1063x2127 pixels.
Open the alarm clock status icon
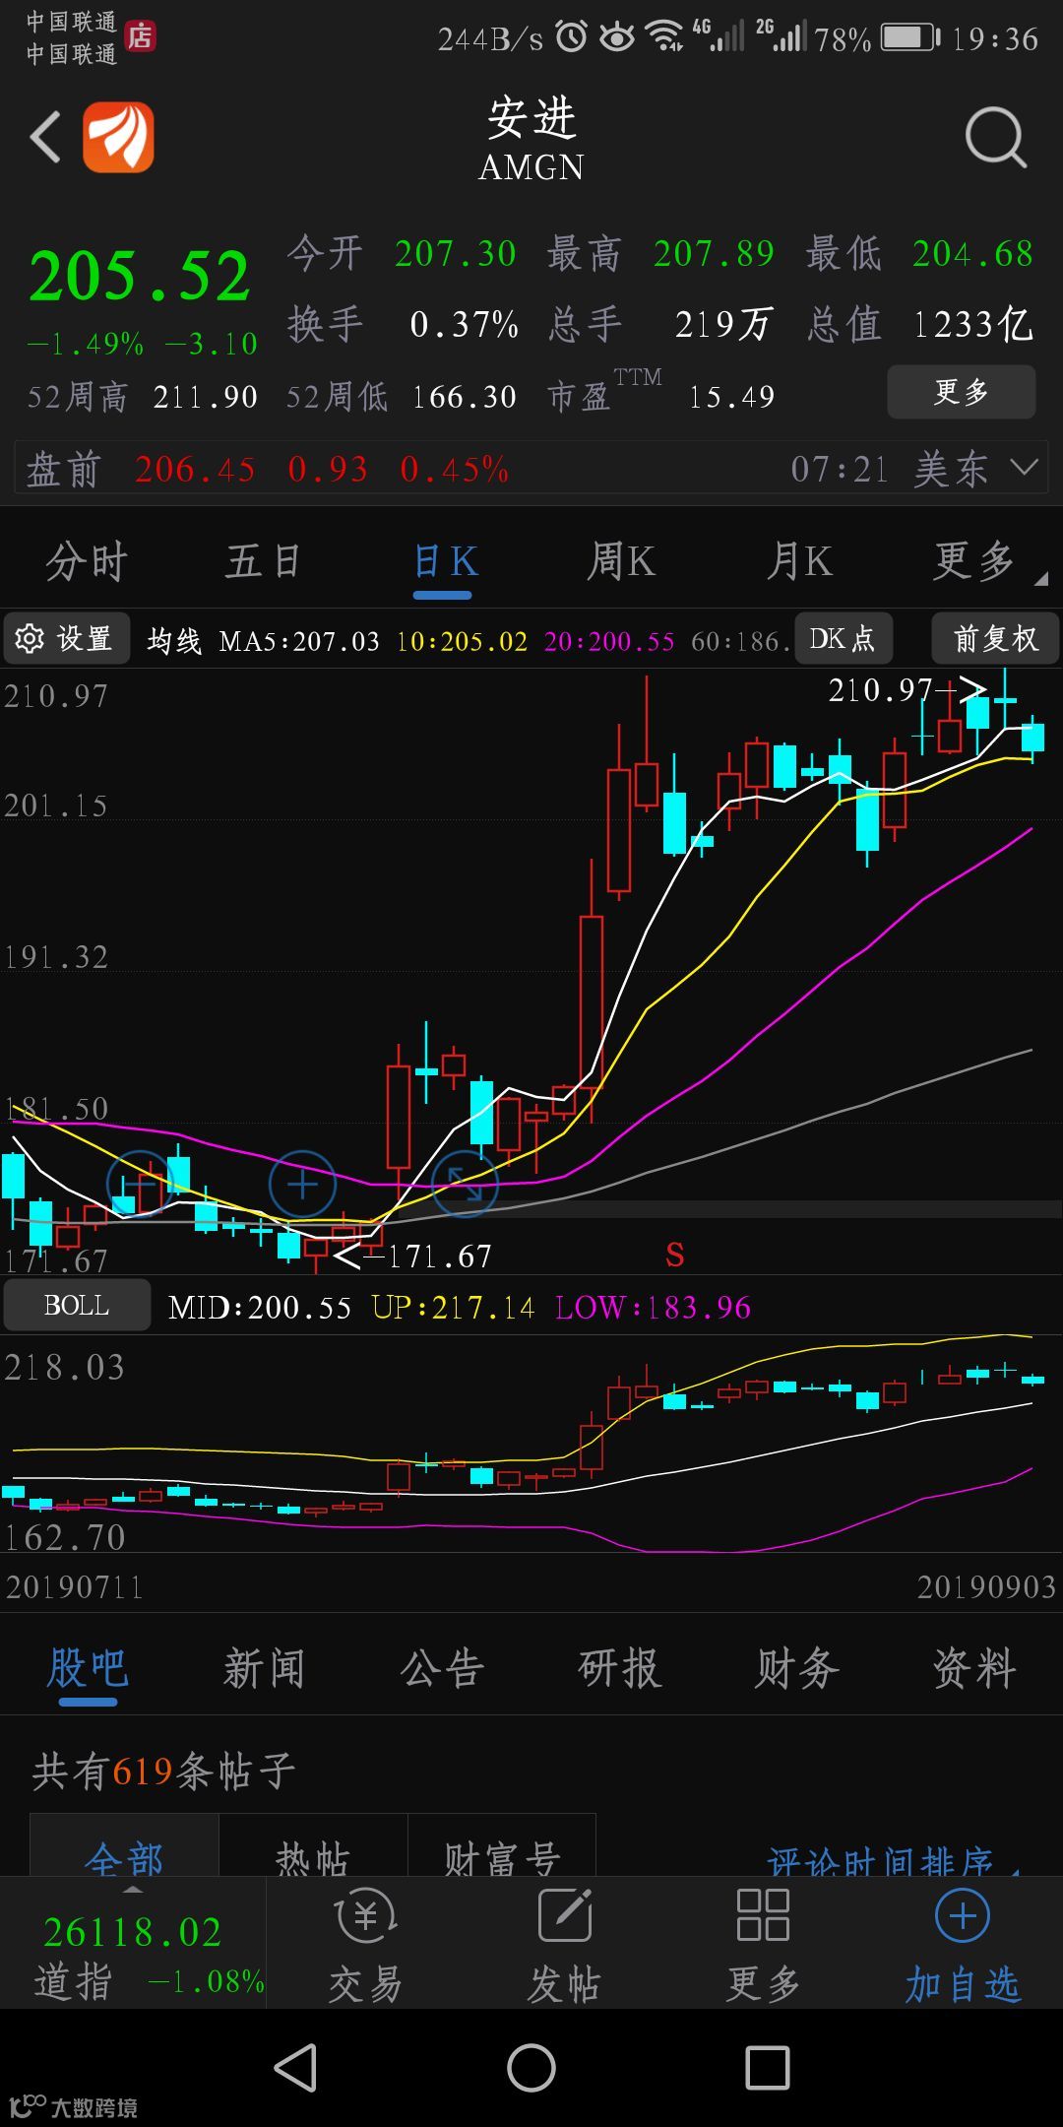point(572,36)
